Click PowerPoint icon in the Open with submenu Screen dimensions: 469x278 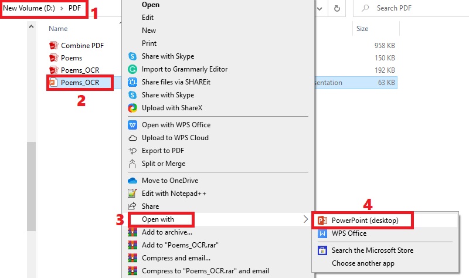click(322, 221)
